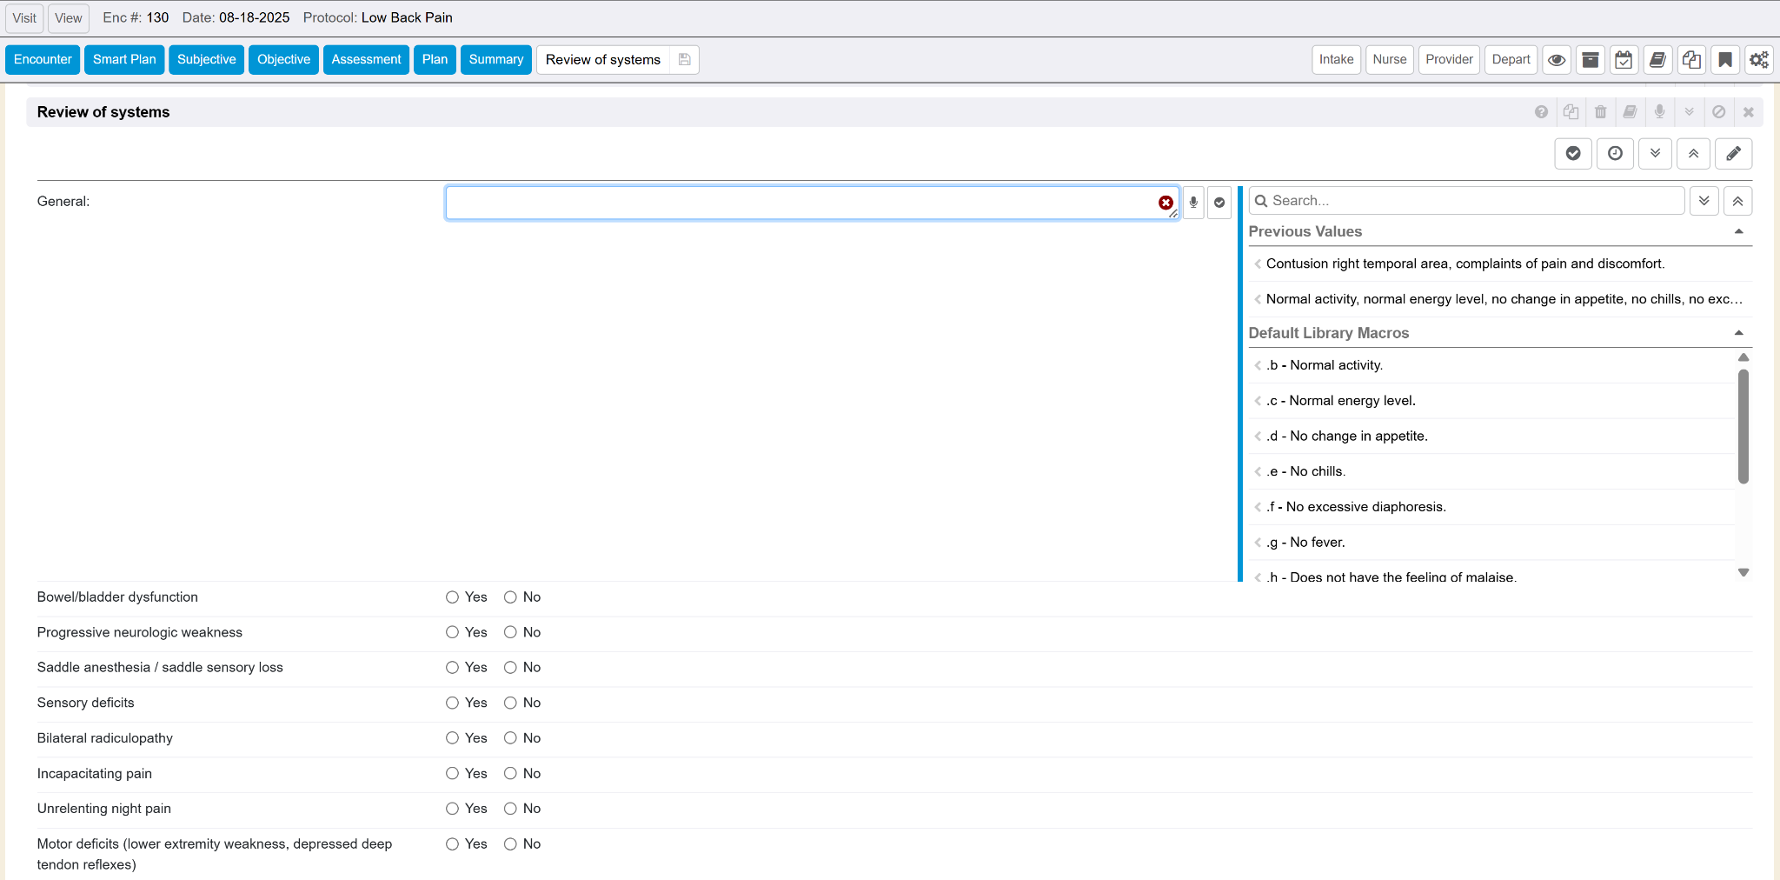Image resolution: width=1780 pixels, height=880 pixels.
Task: Collapse the Previous Values section
Action: (x=1738, y=231)
